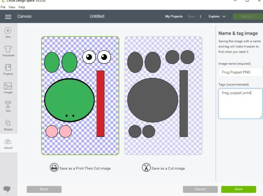This screenshot has width=263, height=196.
Task: Open Templates t-shirt icon
Action: [x=8, y=49]
